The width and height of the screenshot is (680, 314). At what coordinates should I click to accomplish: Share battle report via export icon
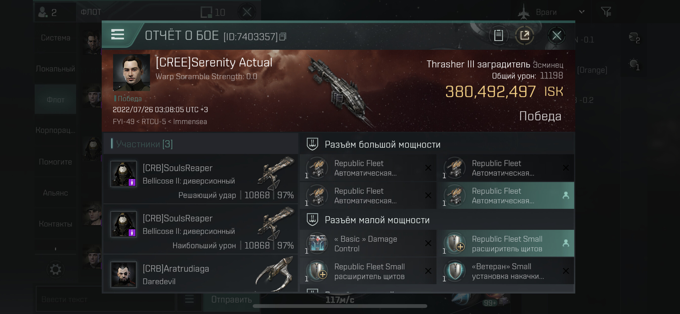pyautogui.click(x=524, y=35)
